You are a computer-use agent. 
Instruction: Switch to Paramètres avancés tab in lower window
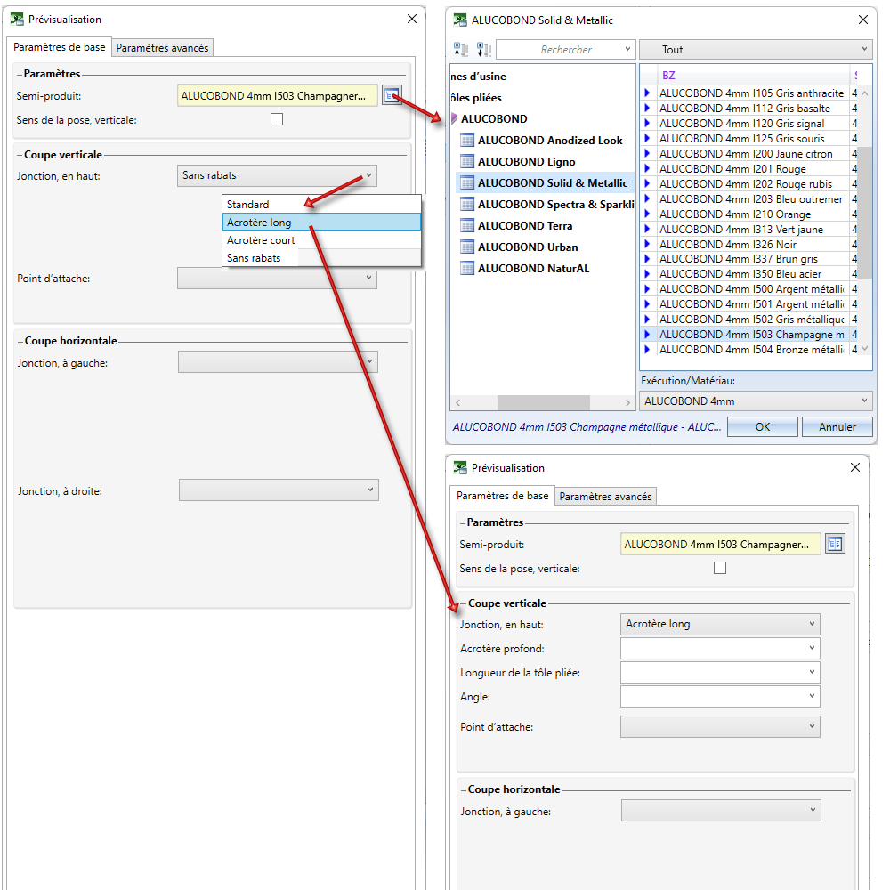point(605,496)
